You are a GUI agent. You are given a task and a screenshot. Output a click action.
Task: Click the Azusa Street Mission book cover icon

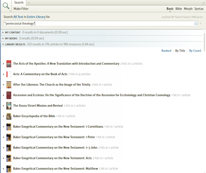(9, 106)
